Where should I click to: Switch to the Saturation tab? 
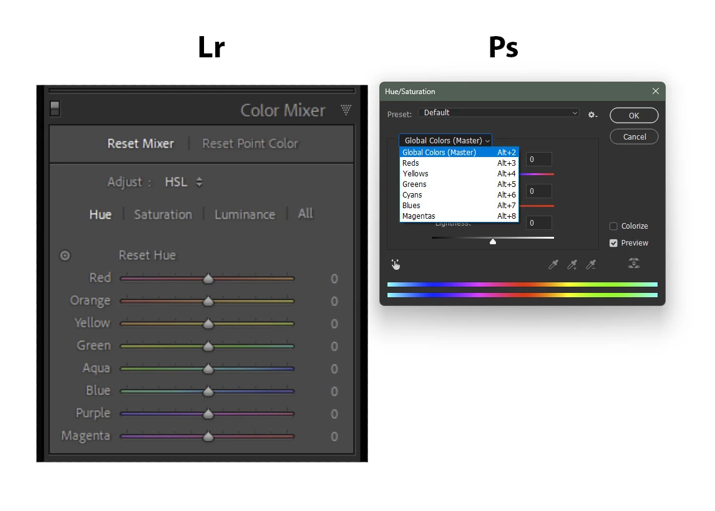click(x=163, y=214)
